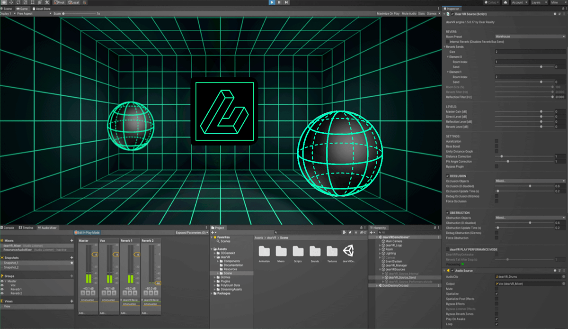
Task: Open Exposed Parameters dropdown
Action: tap(192, 233)
